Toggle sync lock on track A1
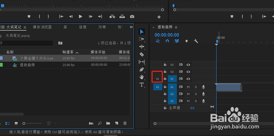The image size is (274, 136). click(x=181, y=87)
